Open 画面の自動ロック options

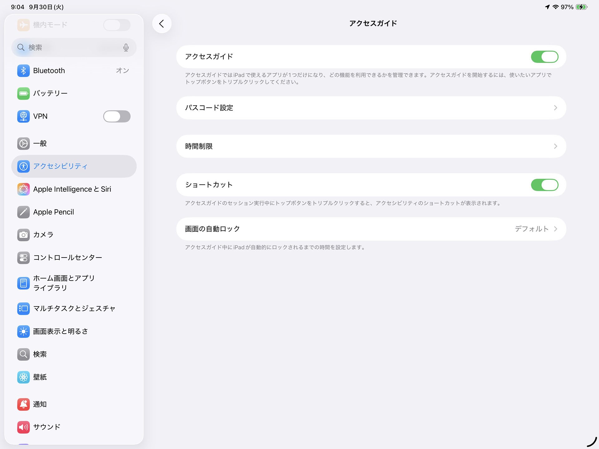click(555, 229)
